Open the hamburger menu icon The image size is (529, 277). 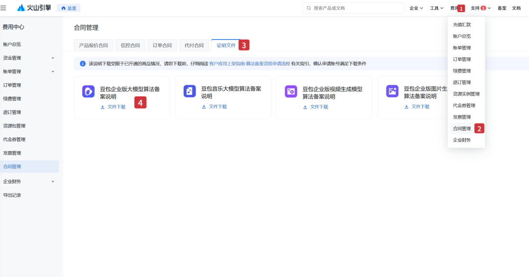pyautogui.click(x=3, y=8)
